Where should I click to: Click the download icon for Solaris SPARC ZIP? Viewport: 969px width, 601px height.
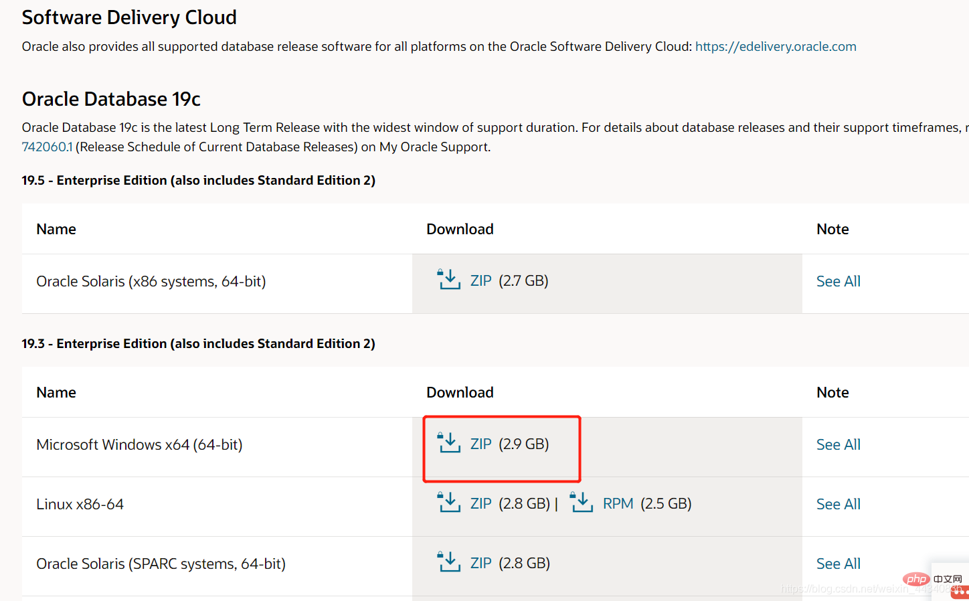point(449,562)
